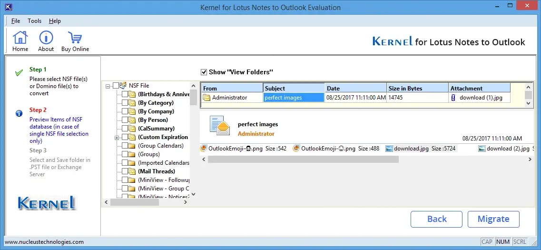Click the www.nucleustechnologies.com status bar link
This screenshot has width=541, height=250.
pyautogui.click(x=44, y=242)
